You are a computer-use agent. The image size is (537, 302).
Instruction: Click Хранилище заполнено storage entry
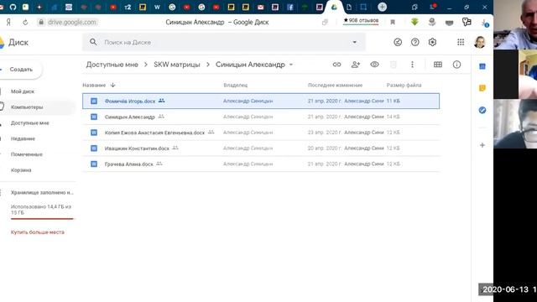[42, 193]
